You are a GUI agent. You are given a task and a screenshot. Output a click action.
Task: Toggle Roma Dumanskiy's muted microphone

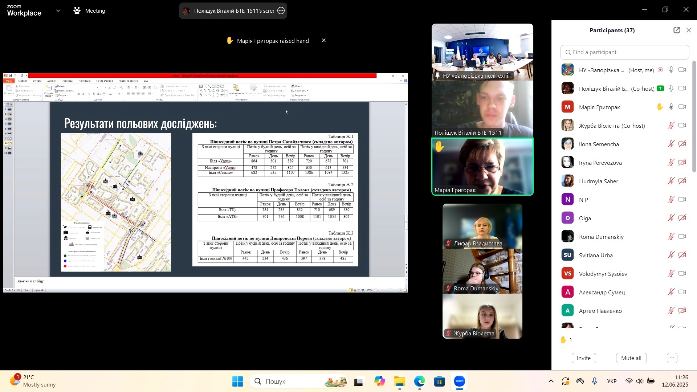click(671, 237)
